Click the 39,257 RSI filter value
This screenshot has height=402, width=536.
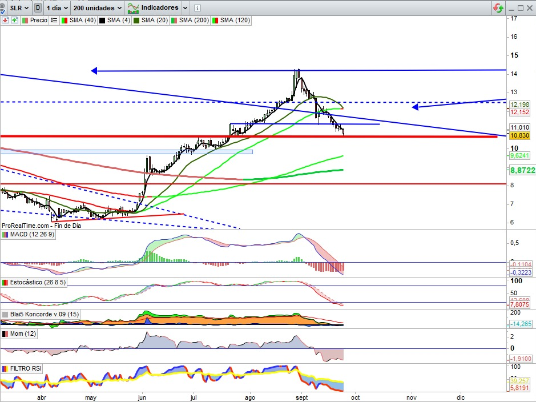(519, 381)
